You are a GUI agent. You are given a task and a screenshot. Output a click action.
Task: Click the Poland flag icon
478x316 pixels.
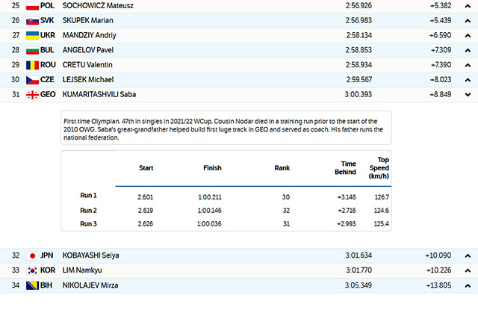pos(32,5)
